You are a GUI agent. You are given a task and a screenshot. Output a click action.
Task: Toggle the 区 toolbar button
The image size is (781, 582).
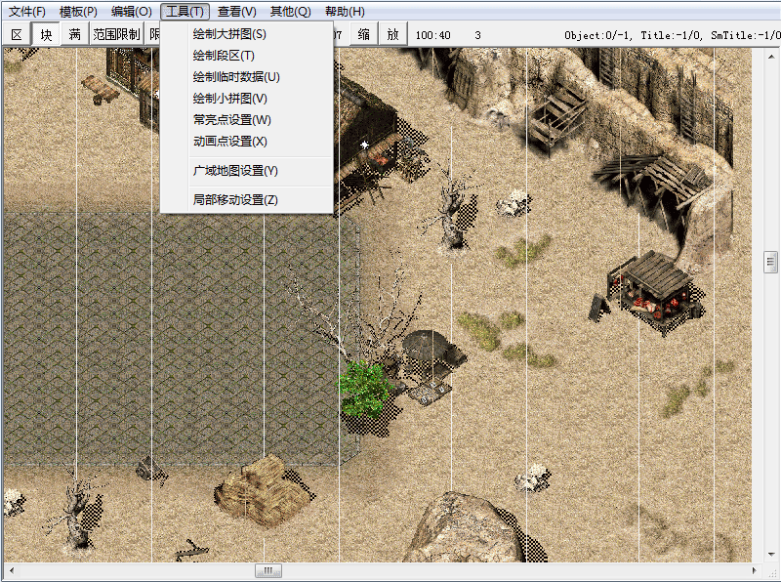click(17, 34)
